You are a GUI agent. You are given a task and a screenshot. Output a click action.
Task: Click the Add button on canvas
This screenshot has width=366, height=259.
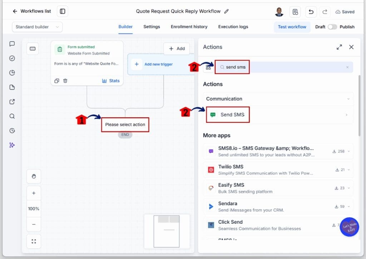(x=177, y=49)
